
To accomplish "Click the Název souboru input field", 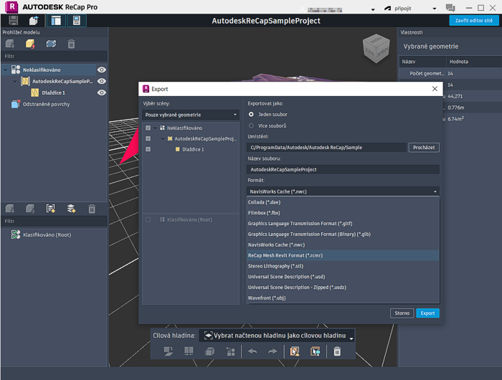I will [x=343, y=169].
